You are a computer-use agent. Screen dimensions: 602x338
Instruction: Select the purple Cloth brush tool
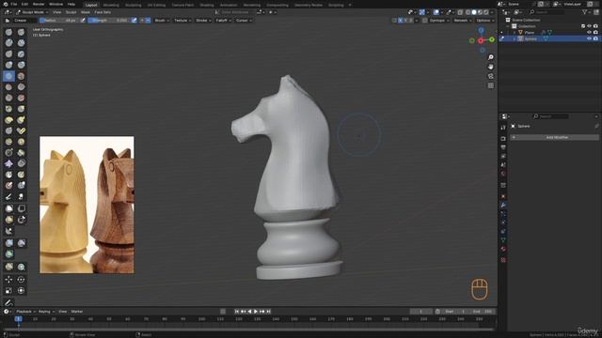(8, 163)
